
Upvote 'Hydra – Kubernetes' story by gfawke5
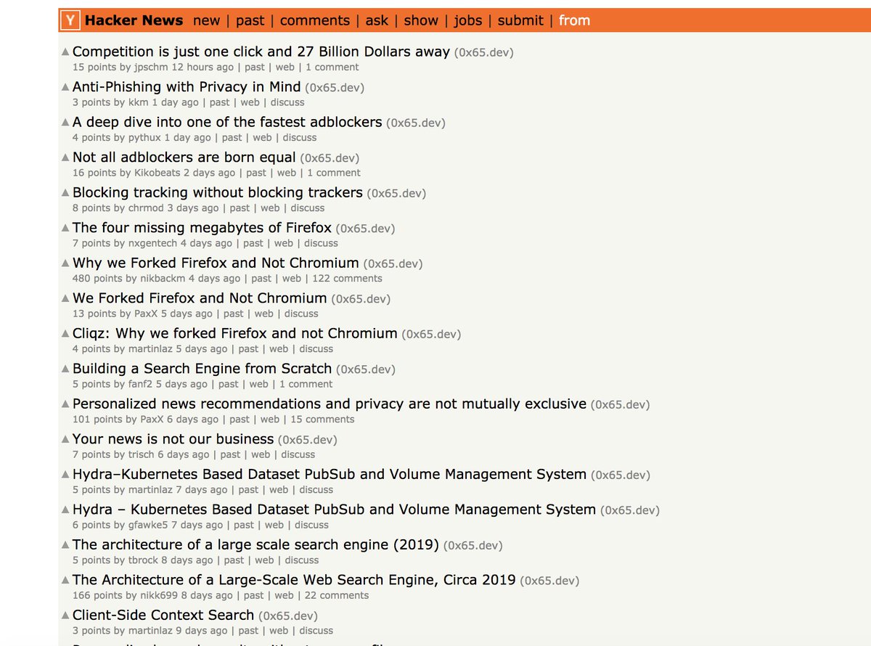(x=65, y=510)
